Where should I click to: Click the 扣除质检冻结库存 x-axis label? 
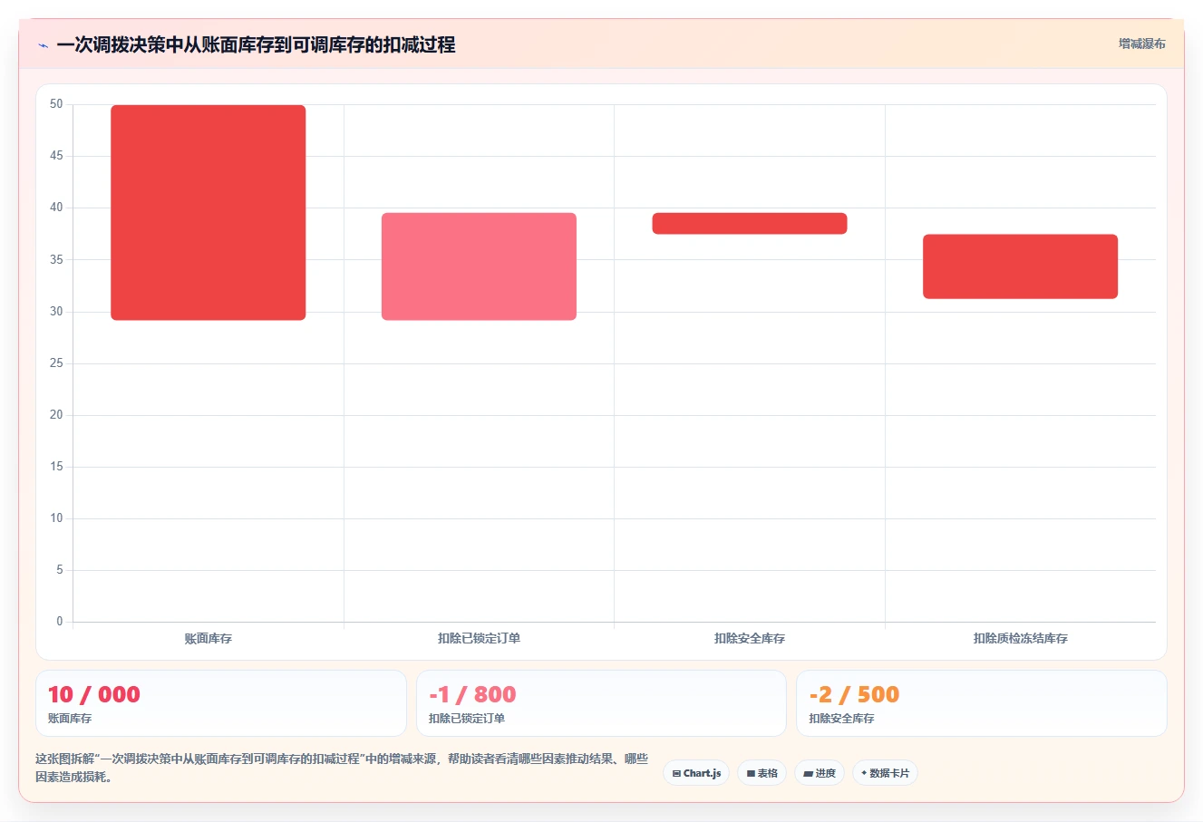1020,639
